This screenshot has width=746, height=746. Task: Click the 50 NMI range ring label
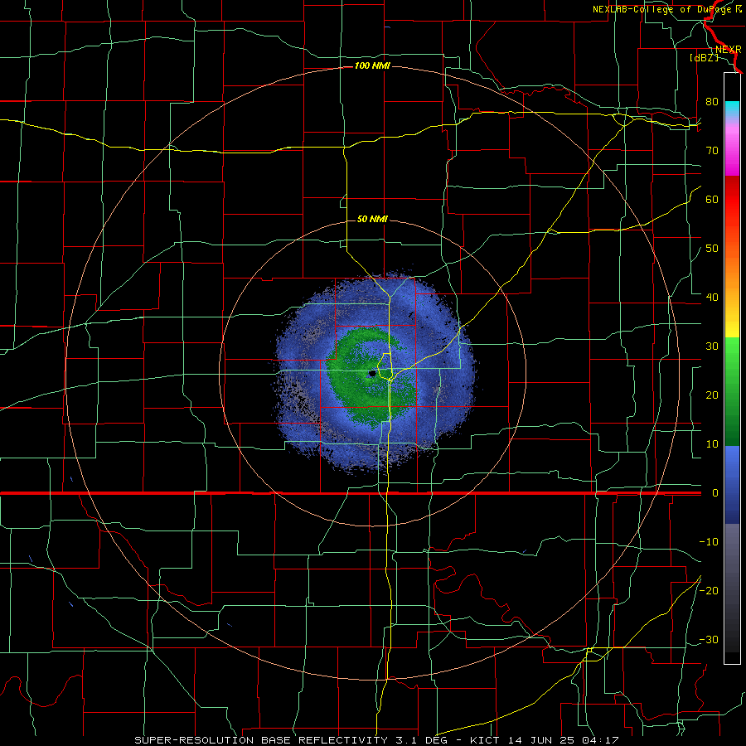coord(372,220)
